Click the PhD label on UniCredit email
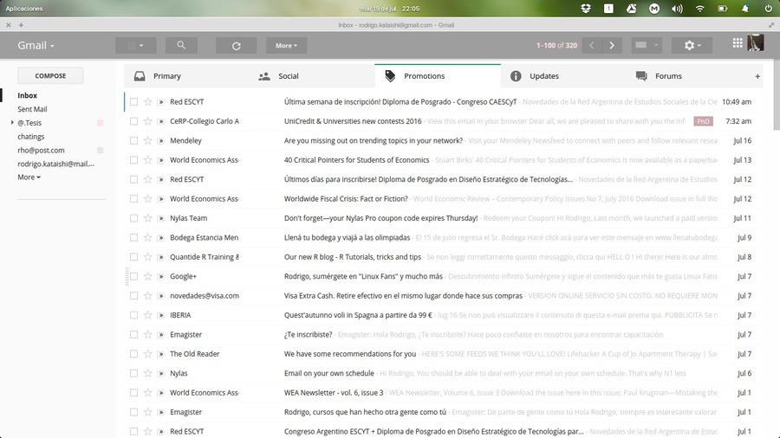Screen dimensions: 780x438 703,121
